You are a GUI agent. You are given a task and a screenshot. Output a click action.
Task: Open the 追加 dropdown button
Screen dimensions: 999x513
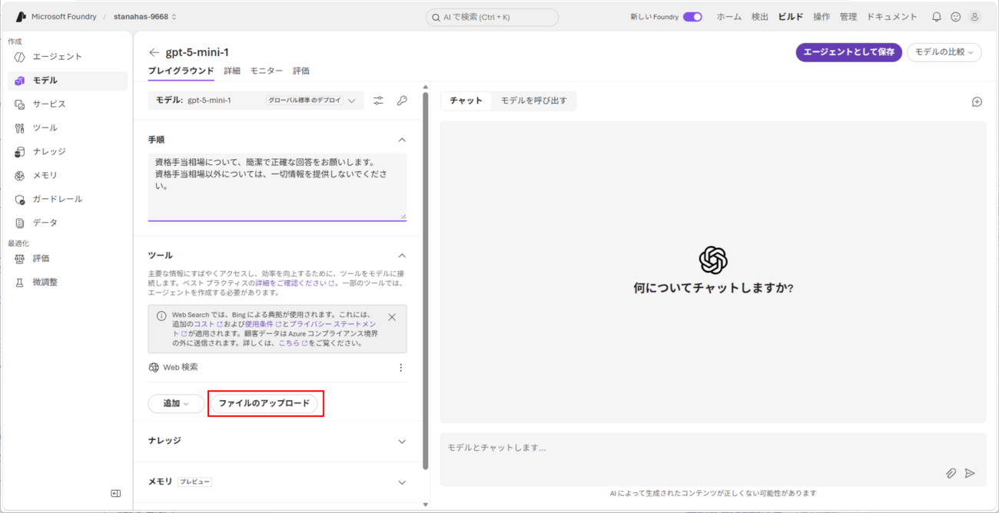coord(176,404)
